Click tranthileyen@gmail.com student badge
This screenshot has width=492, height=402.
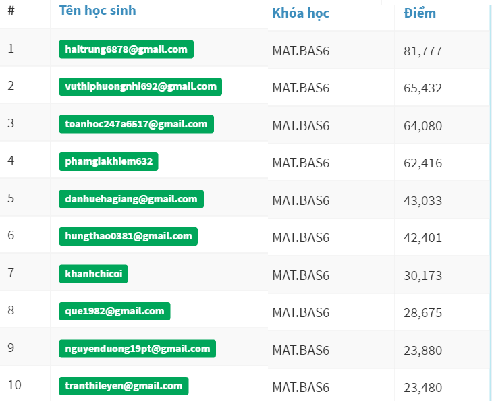pos(124,386)
